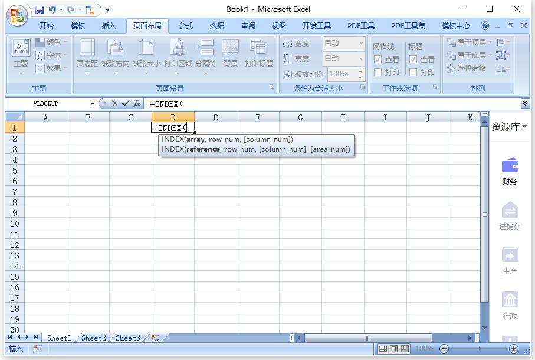The width and height of the screenshot is (535, 360).
Task: Save the workbook with floppy icon
Action: 40,9
